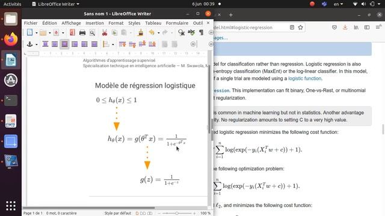The width and height of the screenshot is (385, 216).
Task: Adjust the Writer zoom slider handle
Action: click(176, 214)
